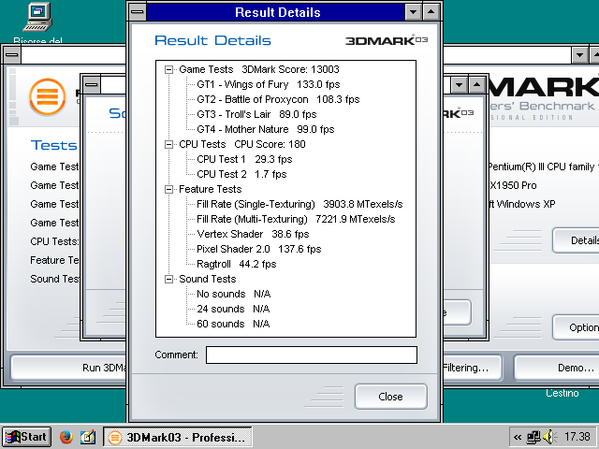Click the Cestino desktop label
The height and width of the screenshot is (449, 599).
coord(562,393)
